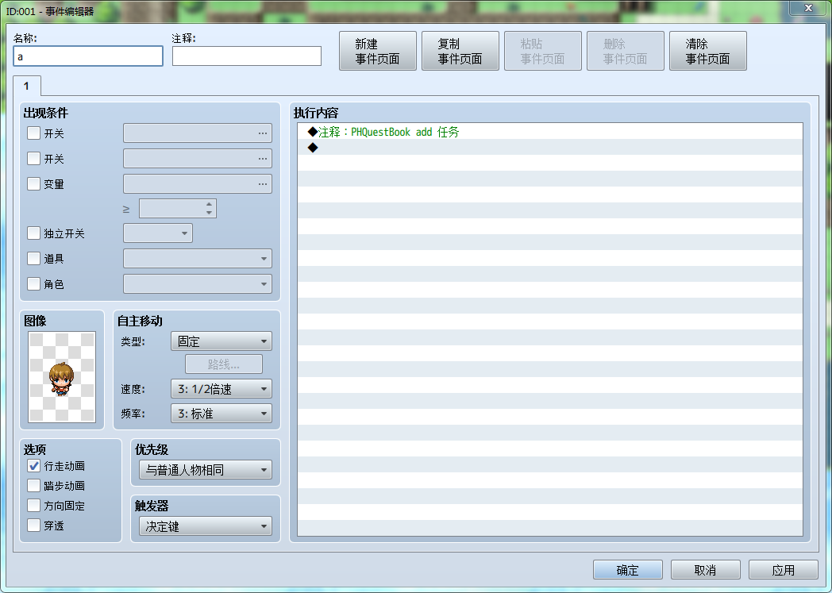Open the first 开关 selector ellipsis field

point(198,133)
